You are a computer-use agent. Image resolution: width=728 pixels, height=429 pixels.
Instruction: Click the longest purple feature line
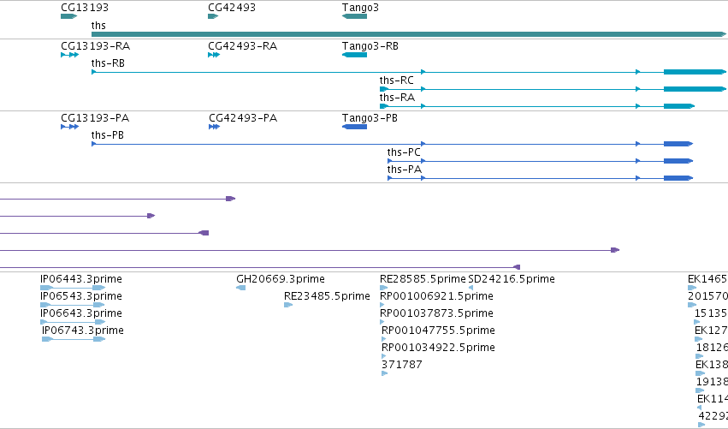310,250
